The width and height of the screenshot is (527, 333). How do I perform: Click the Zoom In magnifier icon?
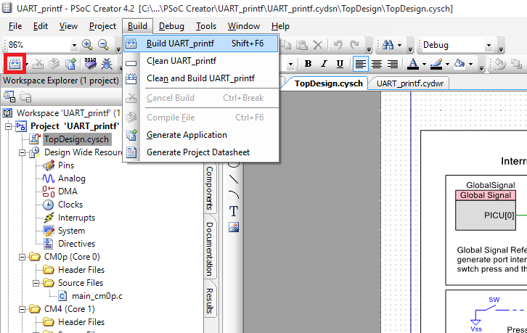click(87, 45)
